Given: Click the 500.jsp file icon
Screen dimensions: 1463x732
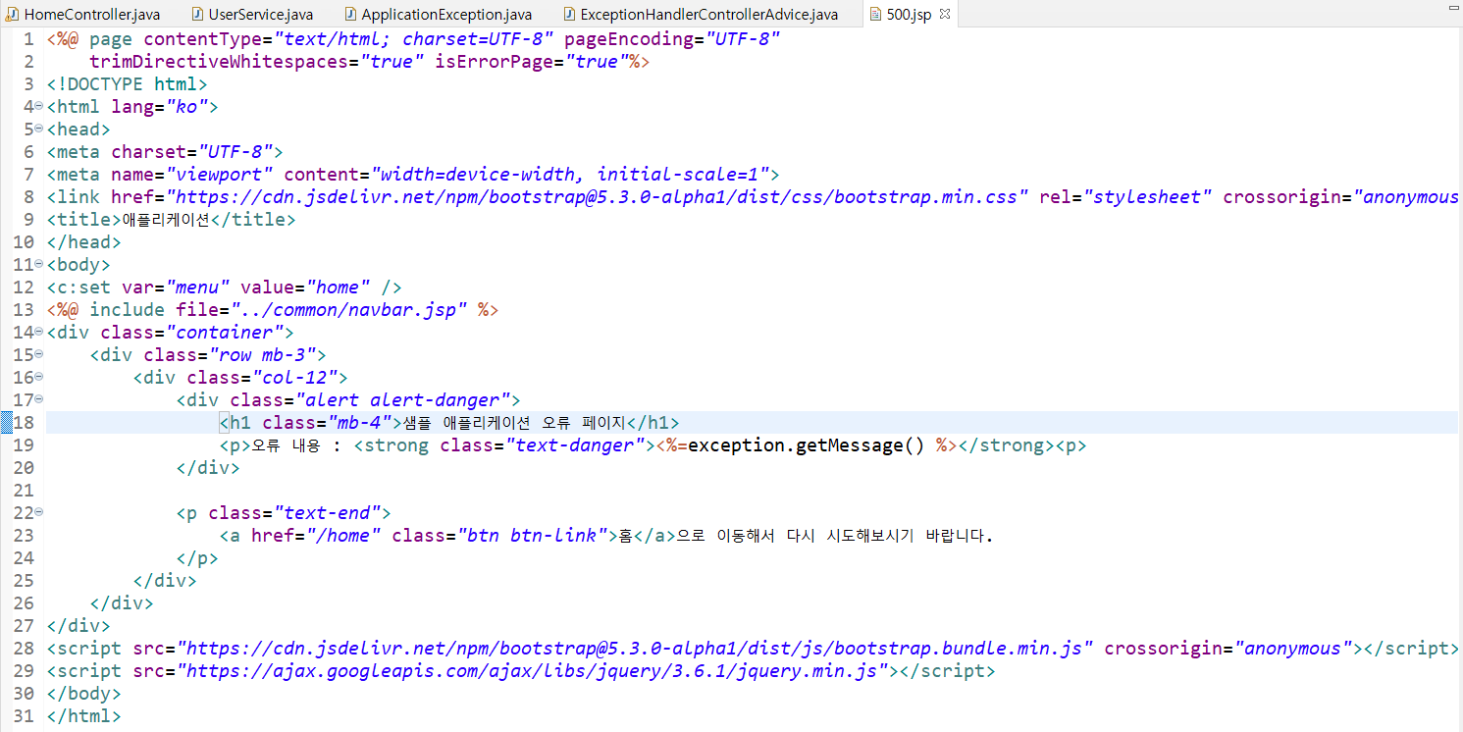Looking at the screenshot, I should [x=875, y=15].
